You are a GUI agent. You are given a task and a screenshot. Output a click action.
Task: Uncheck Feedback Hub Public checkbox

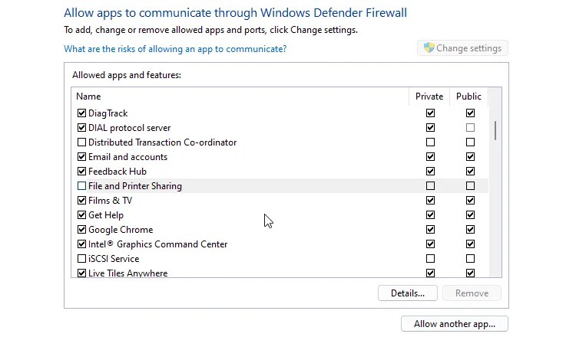(x=470, y=172)
